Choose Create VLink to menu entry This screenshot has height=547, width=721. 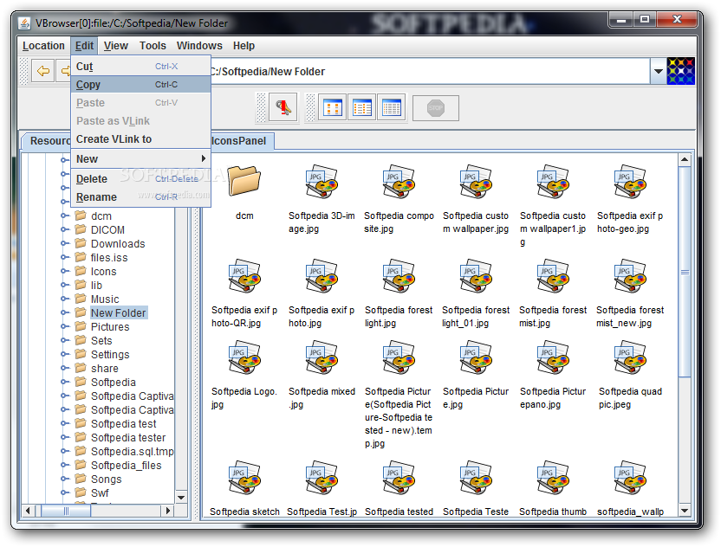click(140, 139)
